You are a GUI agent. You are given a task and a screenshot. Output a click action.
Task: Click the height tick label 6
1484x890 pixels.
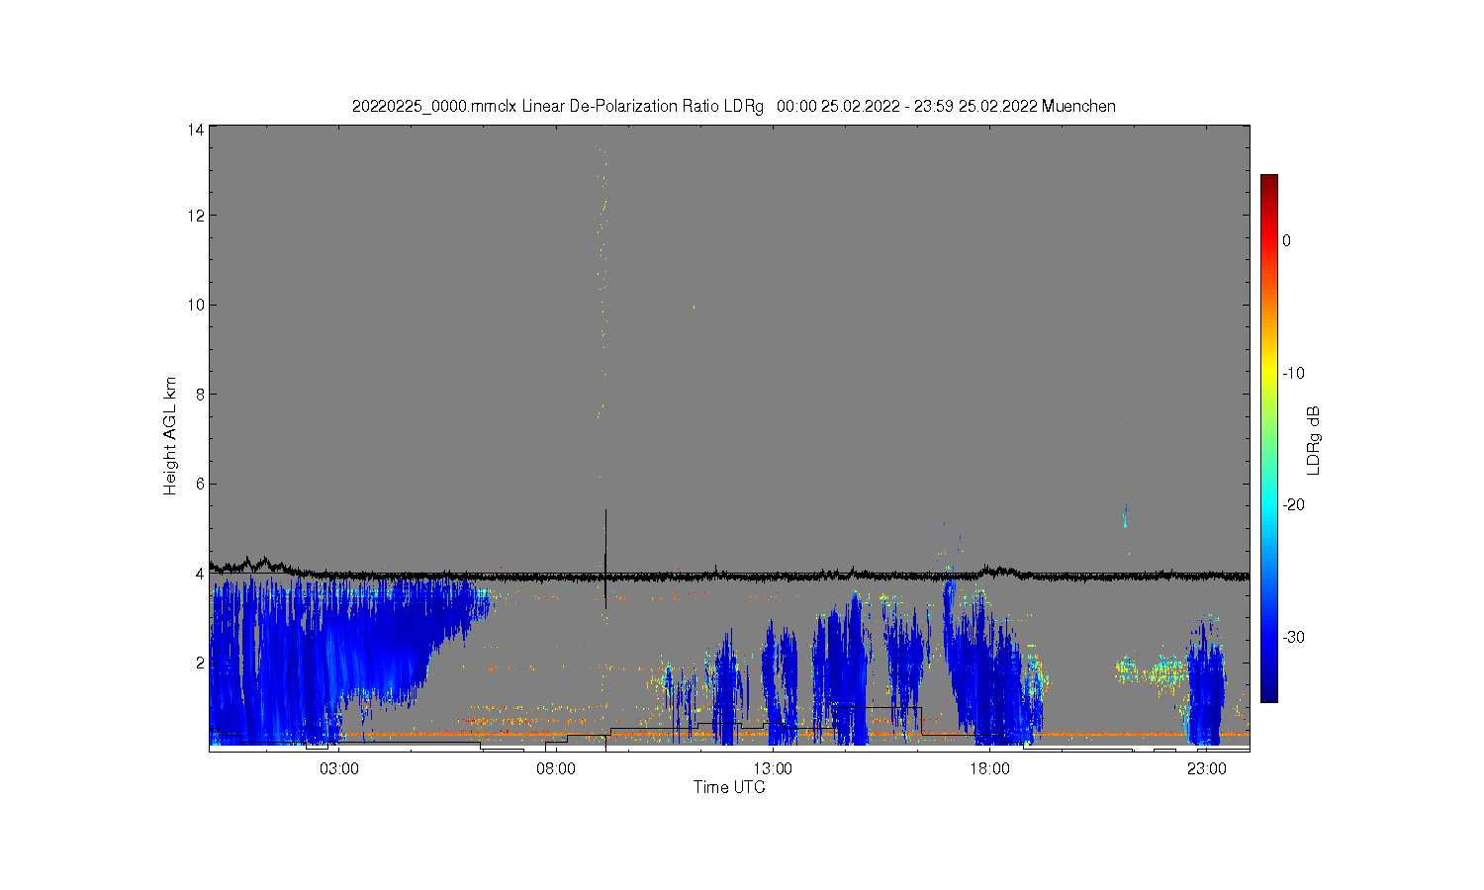(200, 484)
